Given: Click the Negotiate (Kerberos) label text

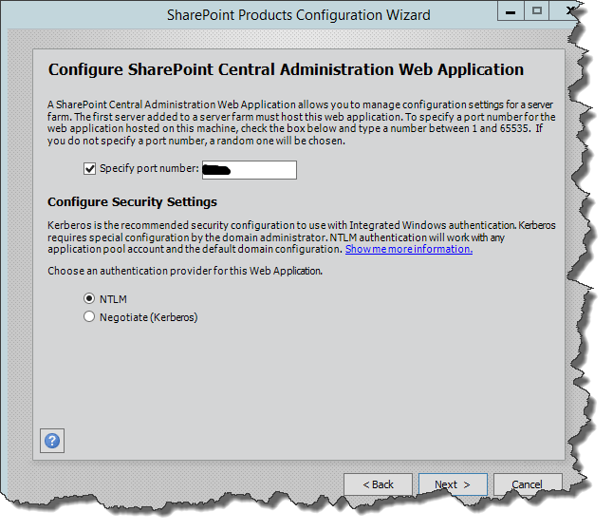Looking at the screenshot, I should point(148,317).
